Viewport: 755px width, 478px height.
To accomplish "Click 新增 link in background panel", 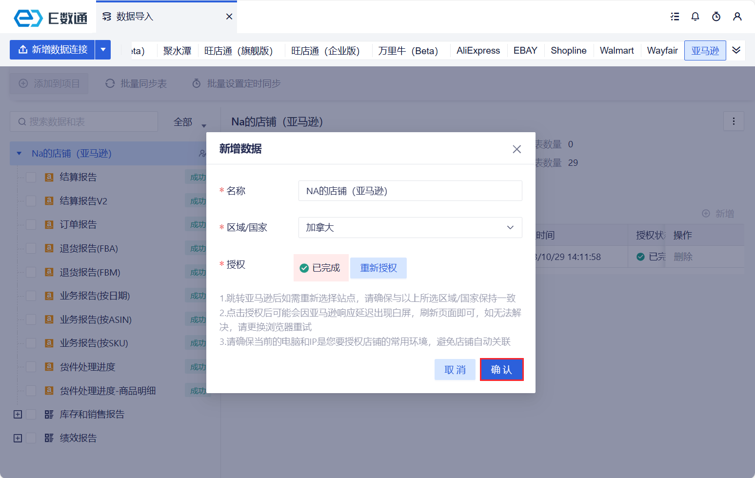I will point(718,214).
